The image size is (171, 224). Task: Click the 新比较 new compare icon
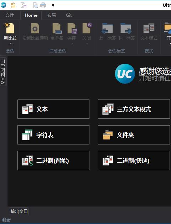click(10, 28)
